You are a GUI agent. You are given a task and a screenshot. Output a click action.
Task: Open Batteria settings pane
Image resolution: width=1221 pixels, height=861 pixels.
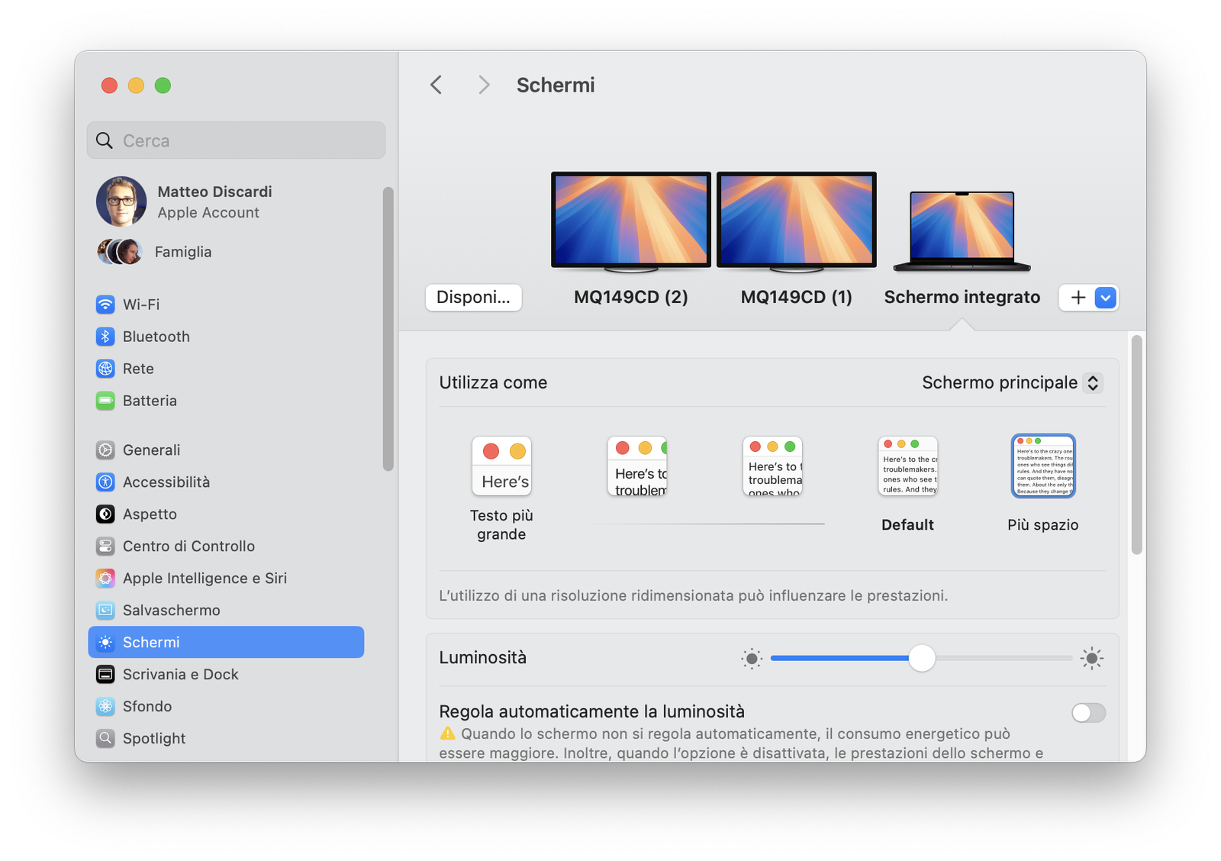pyautogui.click(x=226, y=401)
